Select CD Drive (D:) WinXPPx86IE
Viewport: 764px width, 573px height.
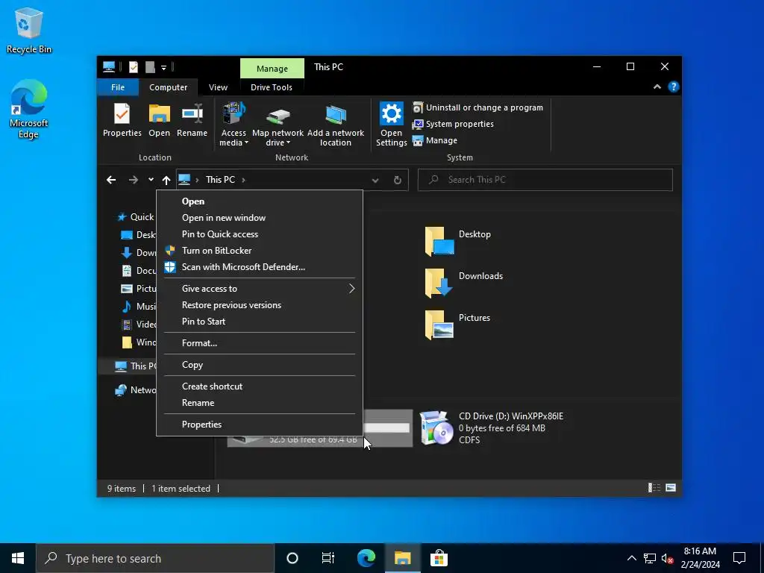pos(492,428)
